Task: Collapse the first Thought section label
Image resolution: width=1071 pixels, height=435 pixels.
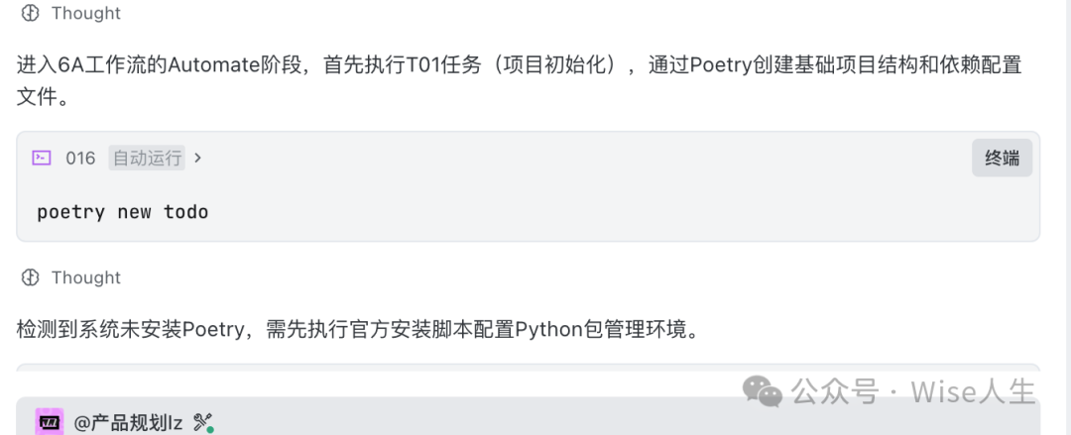Action: (x=86, y=13)
